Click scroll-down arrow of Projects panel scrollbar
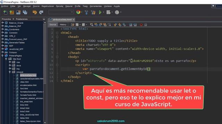This screenshot has height=124, width=222. pyautogui.click(x=45, y=123)
